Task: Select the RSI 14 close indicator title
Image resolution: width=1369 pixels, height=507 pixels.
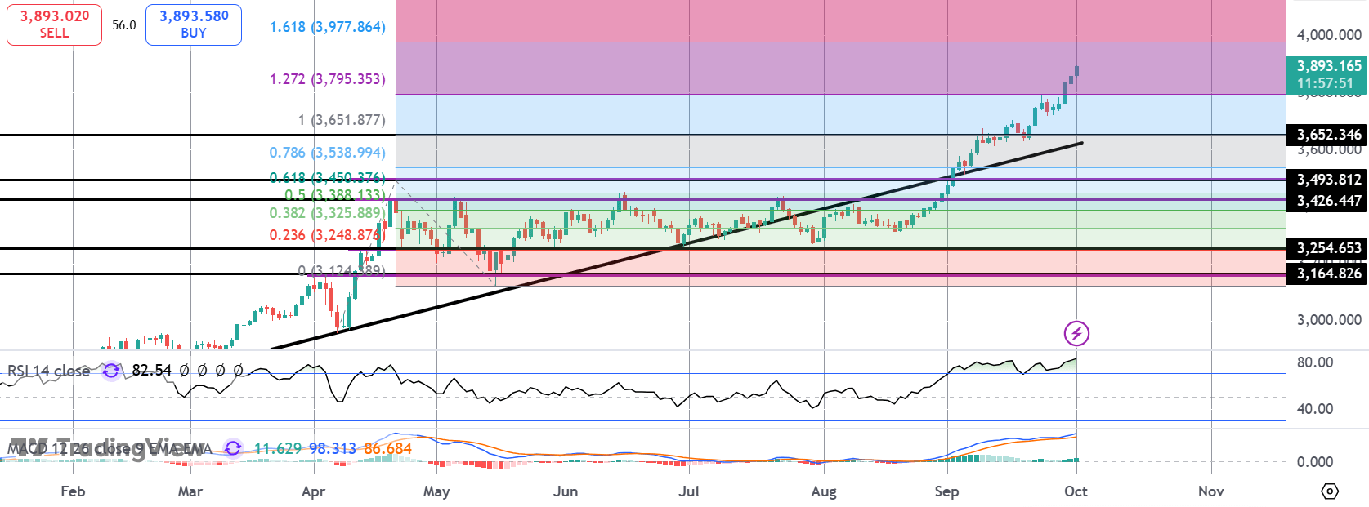Action: tap(49, 371)
